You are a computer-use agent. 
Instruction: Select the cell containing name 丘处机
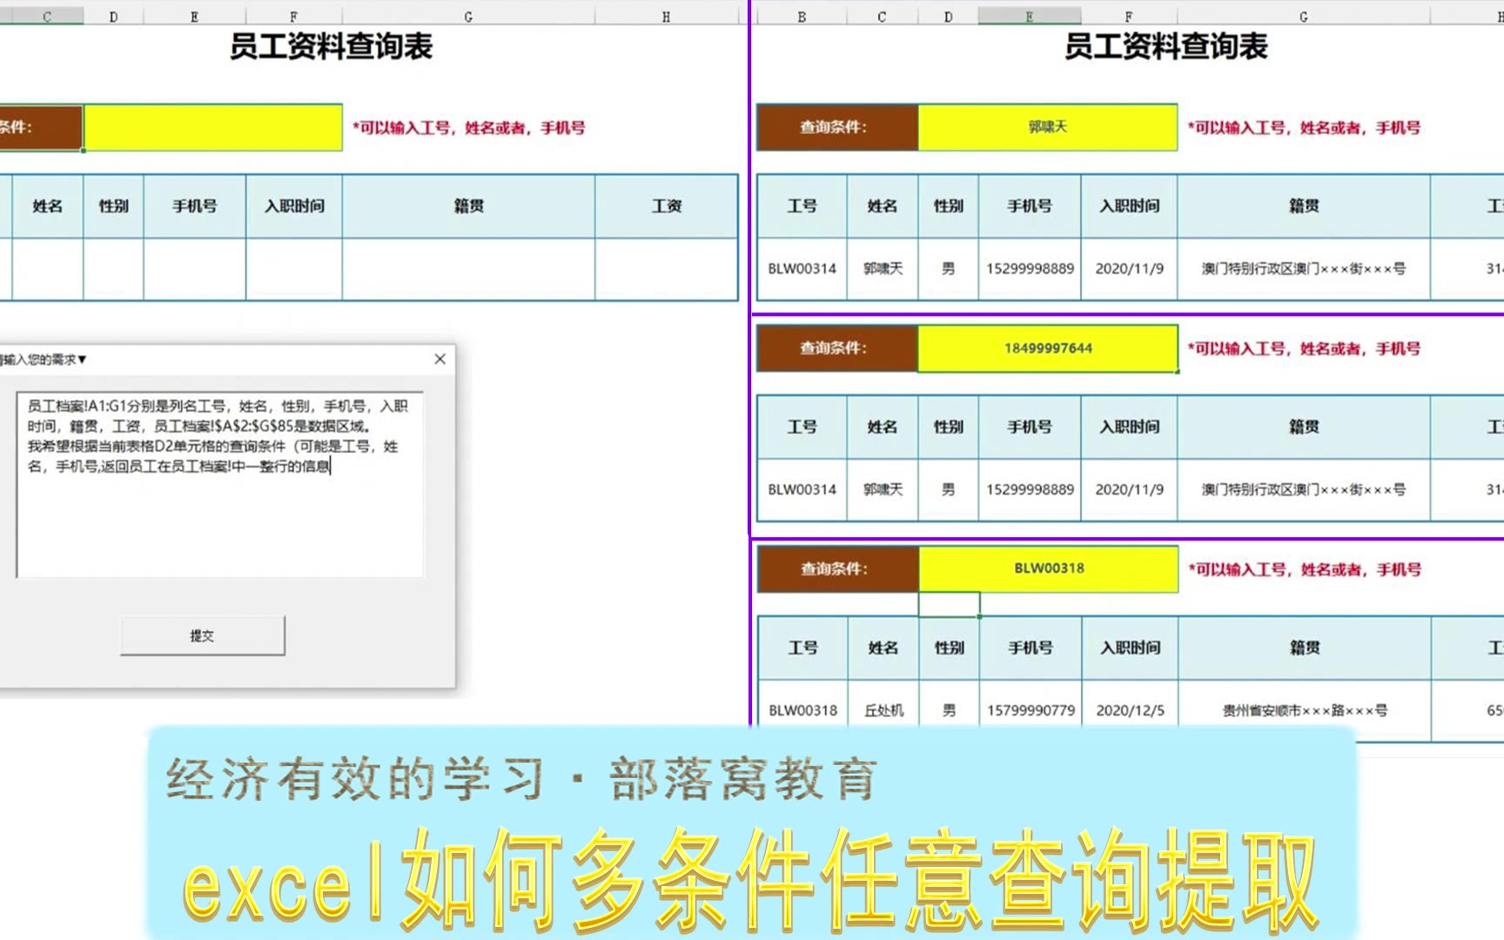(883, 710)
